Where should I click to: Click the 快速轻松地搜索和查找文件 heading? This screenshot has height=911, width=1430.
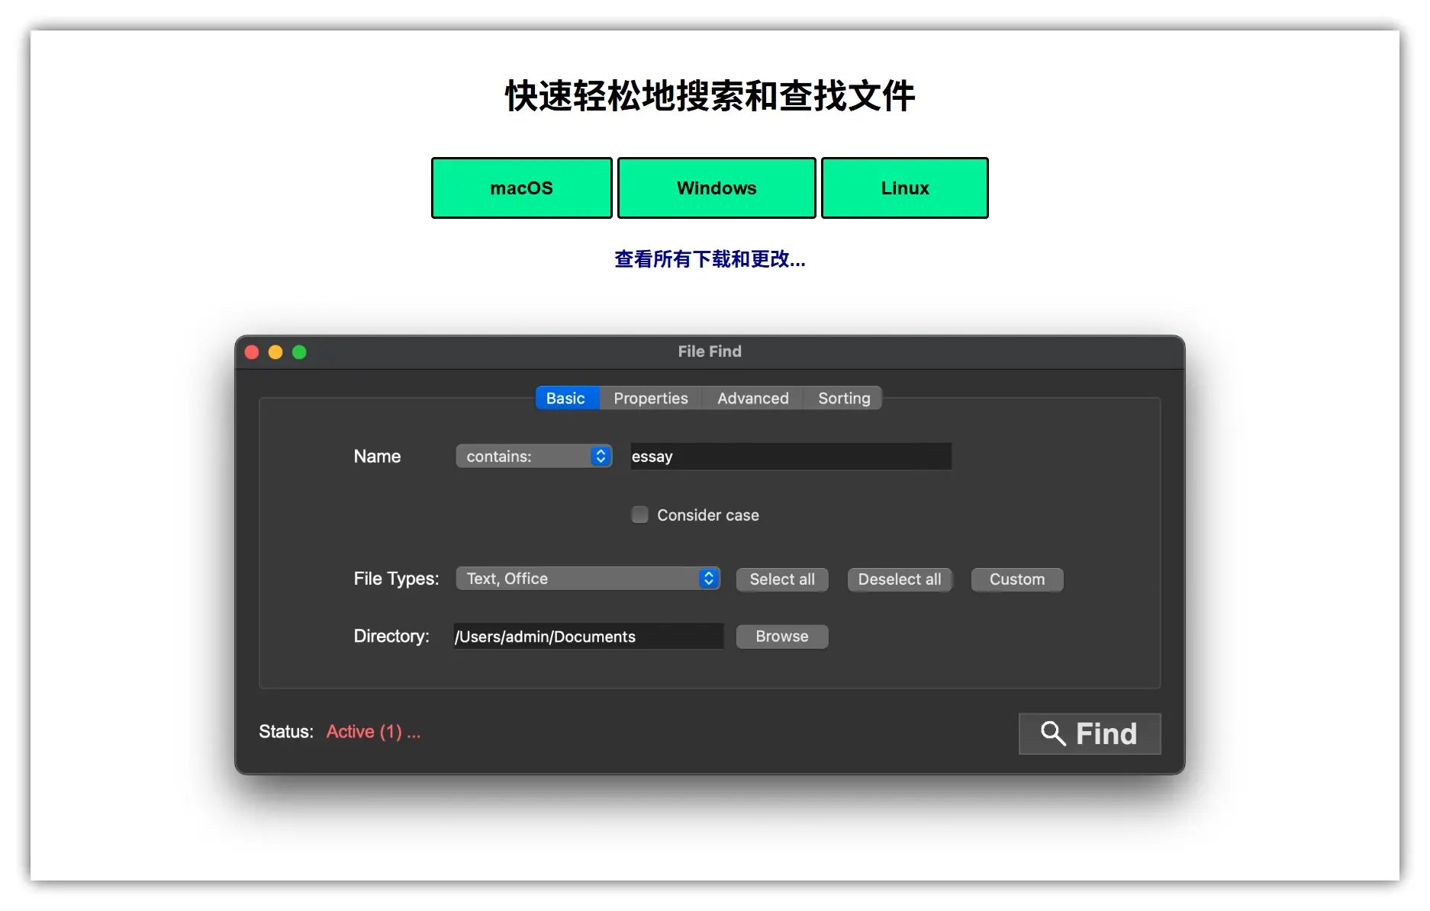pyautogui.click(x=710, y=96)
